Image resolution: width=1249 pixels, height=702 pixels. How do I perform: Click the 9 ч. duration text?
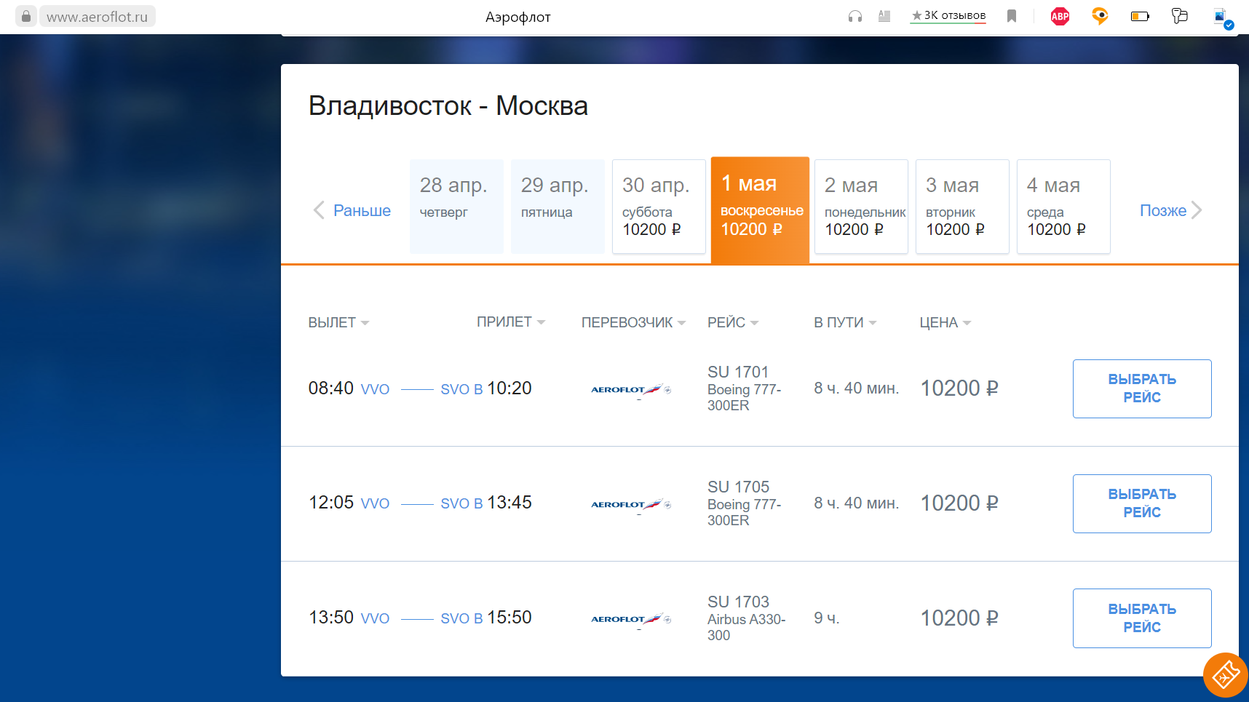[x=827, y=618]
